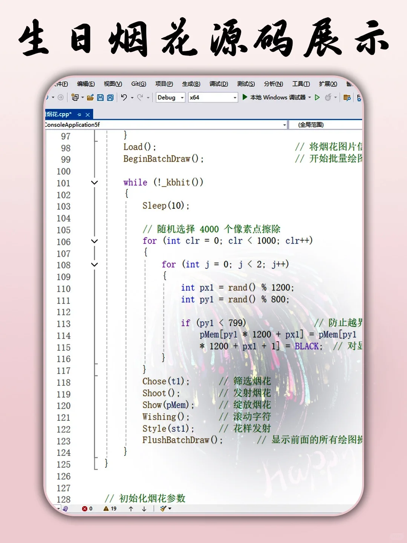Expand the undo history dropdown arrow
Viewport: 407px width, 543px height.
(132, 98)
